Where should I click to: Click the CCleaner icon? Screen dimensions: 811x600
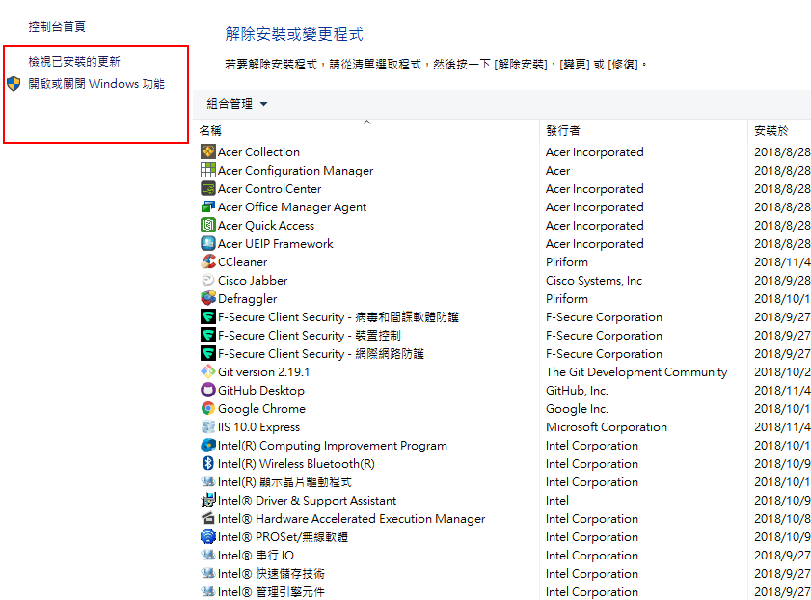(x=208, y=261)
